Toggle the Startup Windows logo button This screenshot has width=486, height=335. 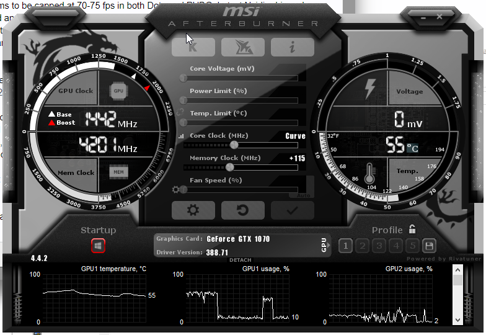(98, 246)
